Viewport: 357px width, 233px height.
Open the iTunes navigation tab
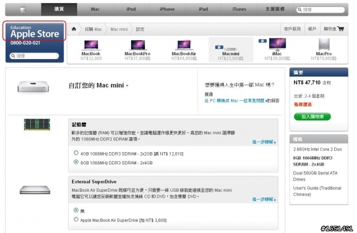(x=239, y=9)
